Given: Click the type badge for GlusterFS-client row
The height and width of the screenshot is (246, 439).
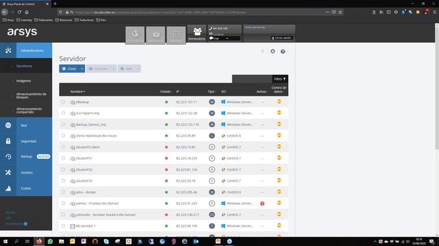Looking at the screenshot, I should [212, 147].
